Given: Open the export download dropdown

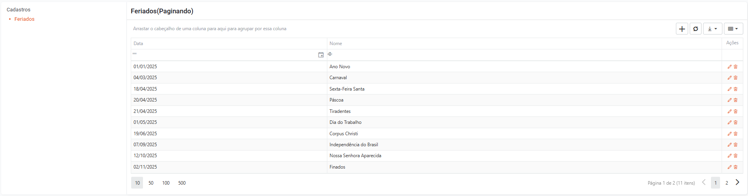Looking at the screenshot, I should 713,29.
